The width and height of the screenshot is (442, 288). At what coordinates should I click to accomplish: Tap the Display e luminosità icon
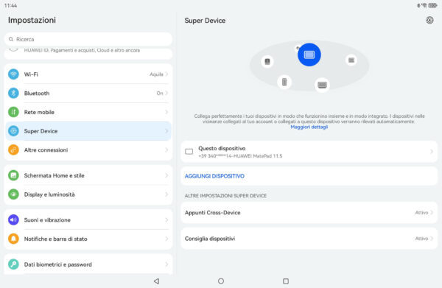pos(13,194)
